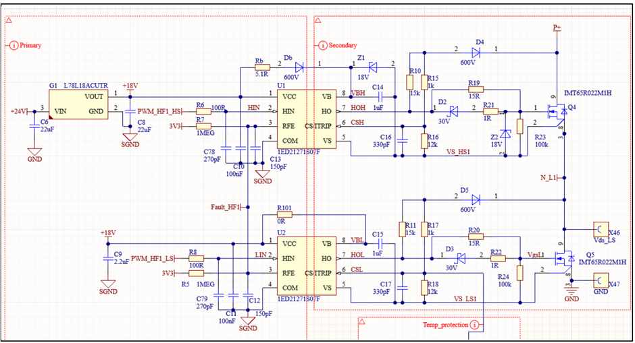The height and width of the screenshot is (343, 635).
Task: Select the PWM_HF1_LS net label
Action: (153, 259)
